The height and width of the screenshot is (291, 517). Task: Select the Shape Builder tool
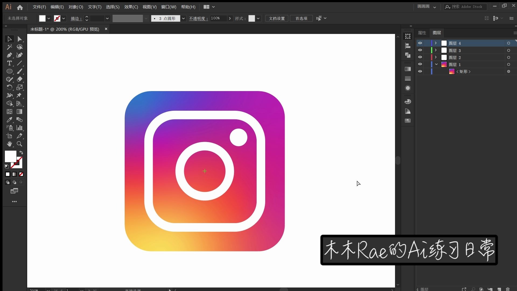point(9,103)
